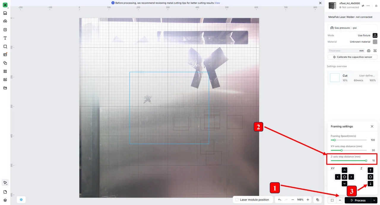Collapse the device panel chevron

point(376,6)
